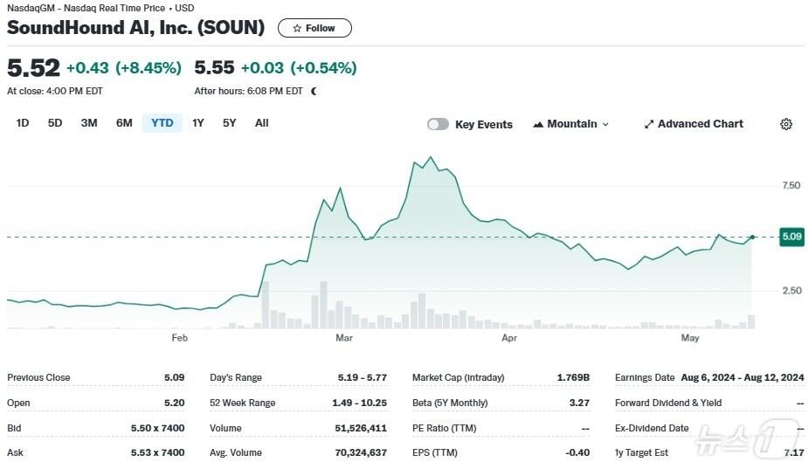Click the NasdaqGM Real Time Price text
The height and width of the screenshot is (469, 808).
tap(100, 8)
